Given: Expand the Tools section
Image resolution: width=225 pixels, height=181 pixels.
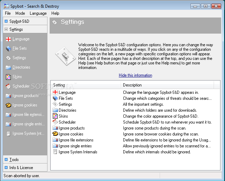Looking at the screenshot, I should [6, 160].
